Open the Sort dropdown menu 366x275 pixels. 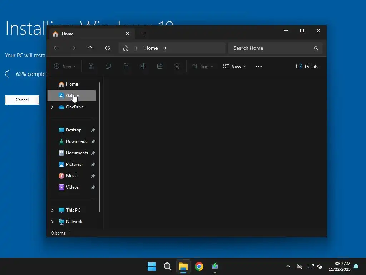[x=203, y=66]
